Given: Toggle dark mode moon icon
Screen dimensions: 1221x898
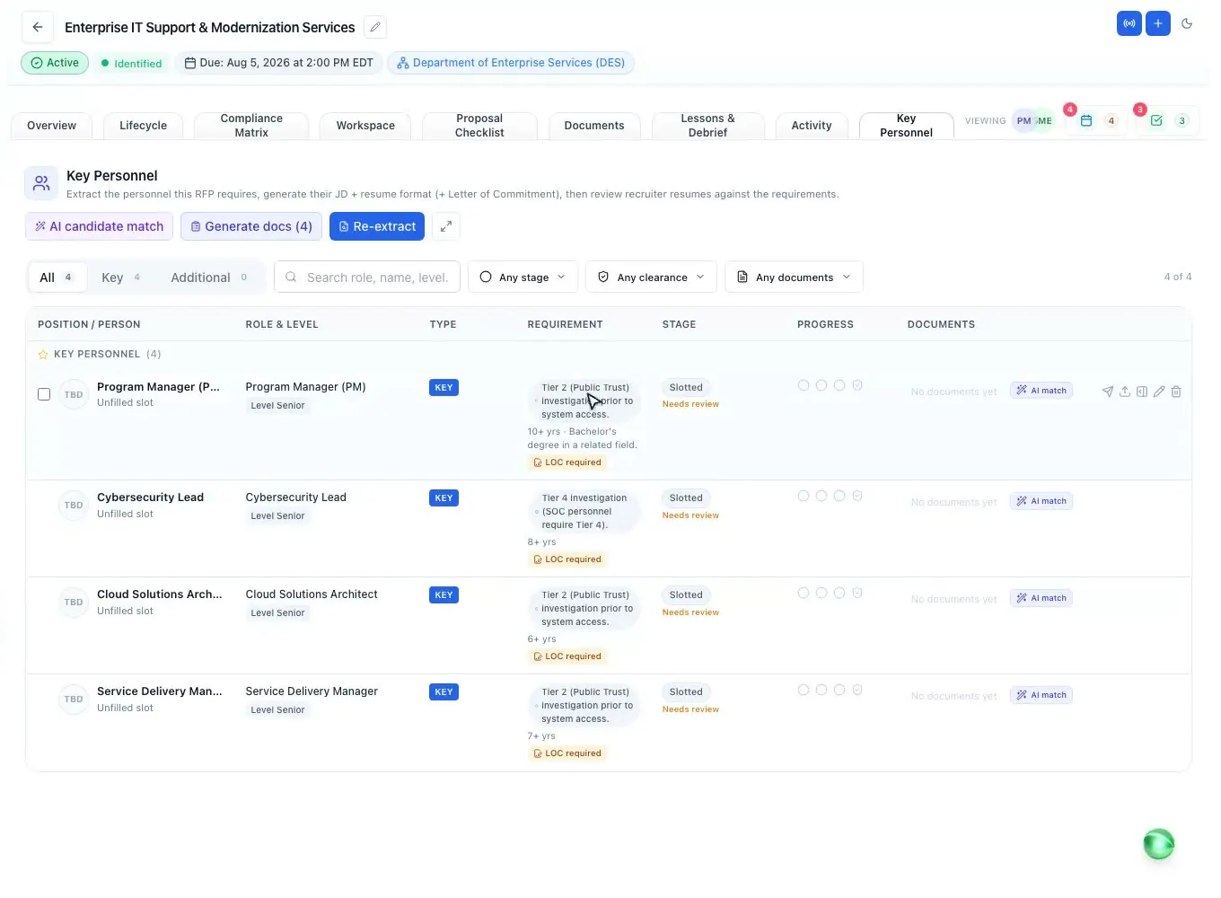Looking at the screenshot, I should (x=1187, y=23).
